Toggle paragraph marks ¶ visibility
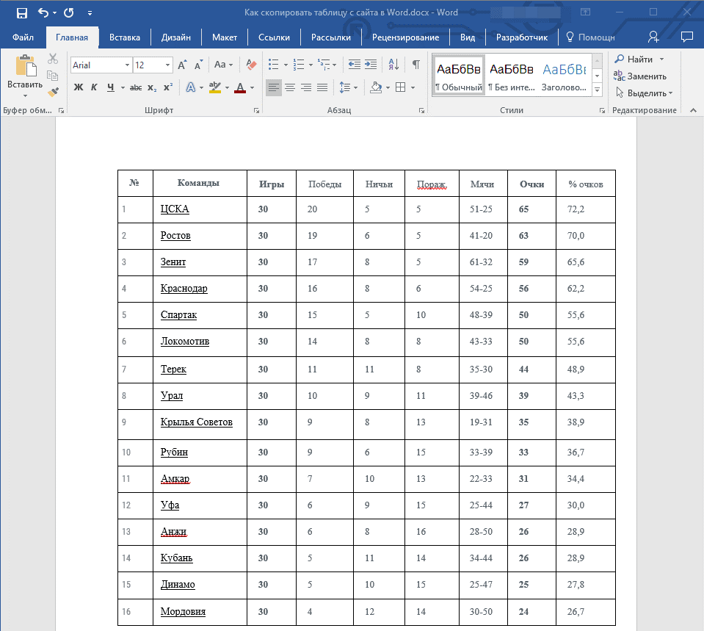 (415, 65)
